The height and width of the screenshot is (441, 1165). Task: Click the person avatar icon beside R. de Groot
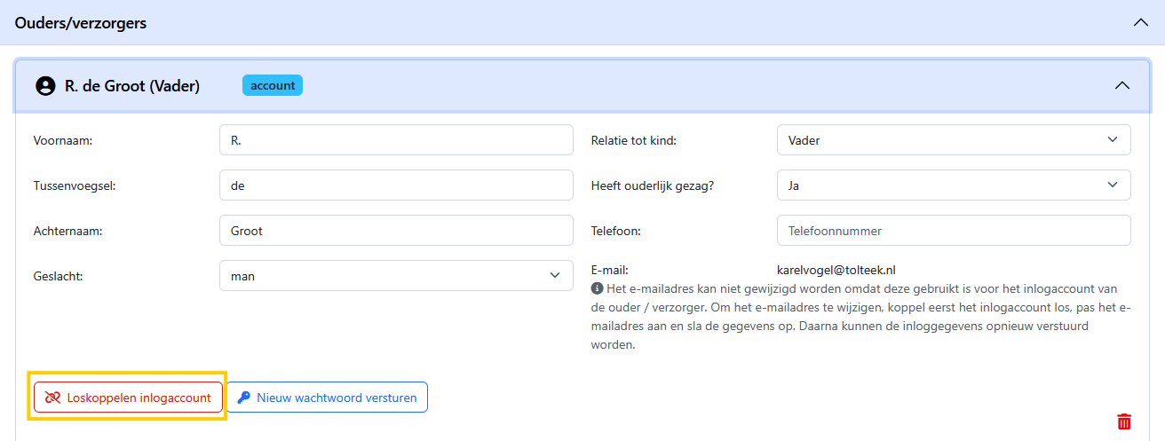[45, 86]
